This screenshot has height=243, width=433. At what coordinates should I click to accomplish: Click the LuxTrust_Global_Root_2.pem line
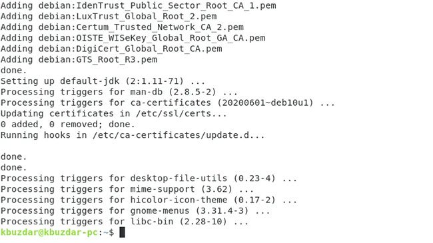click(x=109, y=16)
